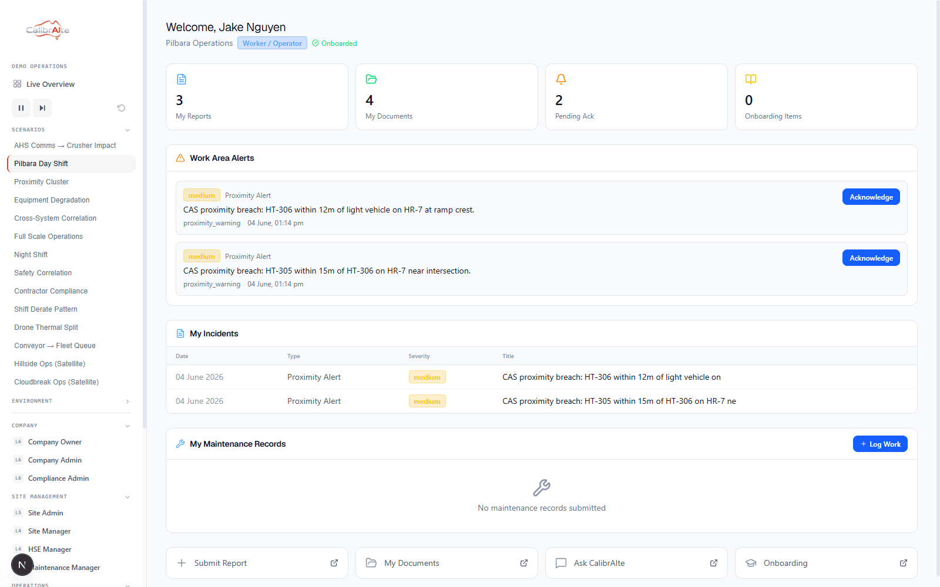Expand the Environment section

click(127, 401)
